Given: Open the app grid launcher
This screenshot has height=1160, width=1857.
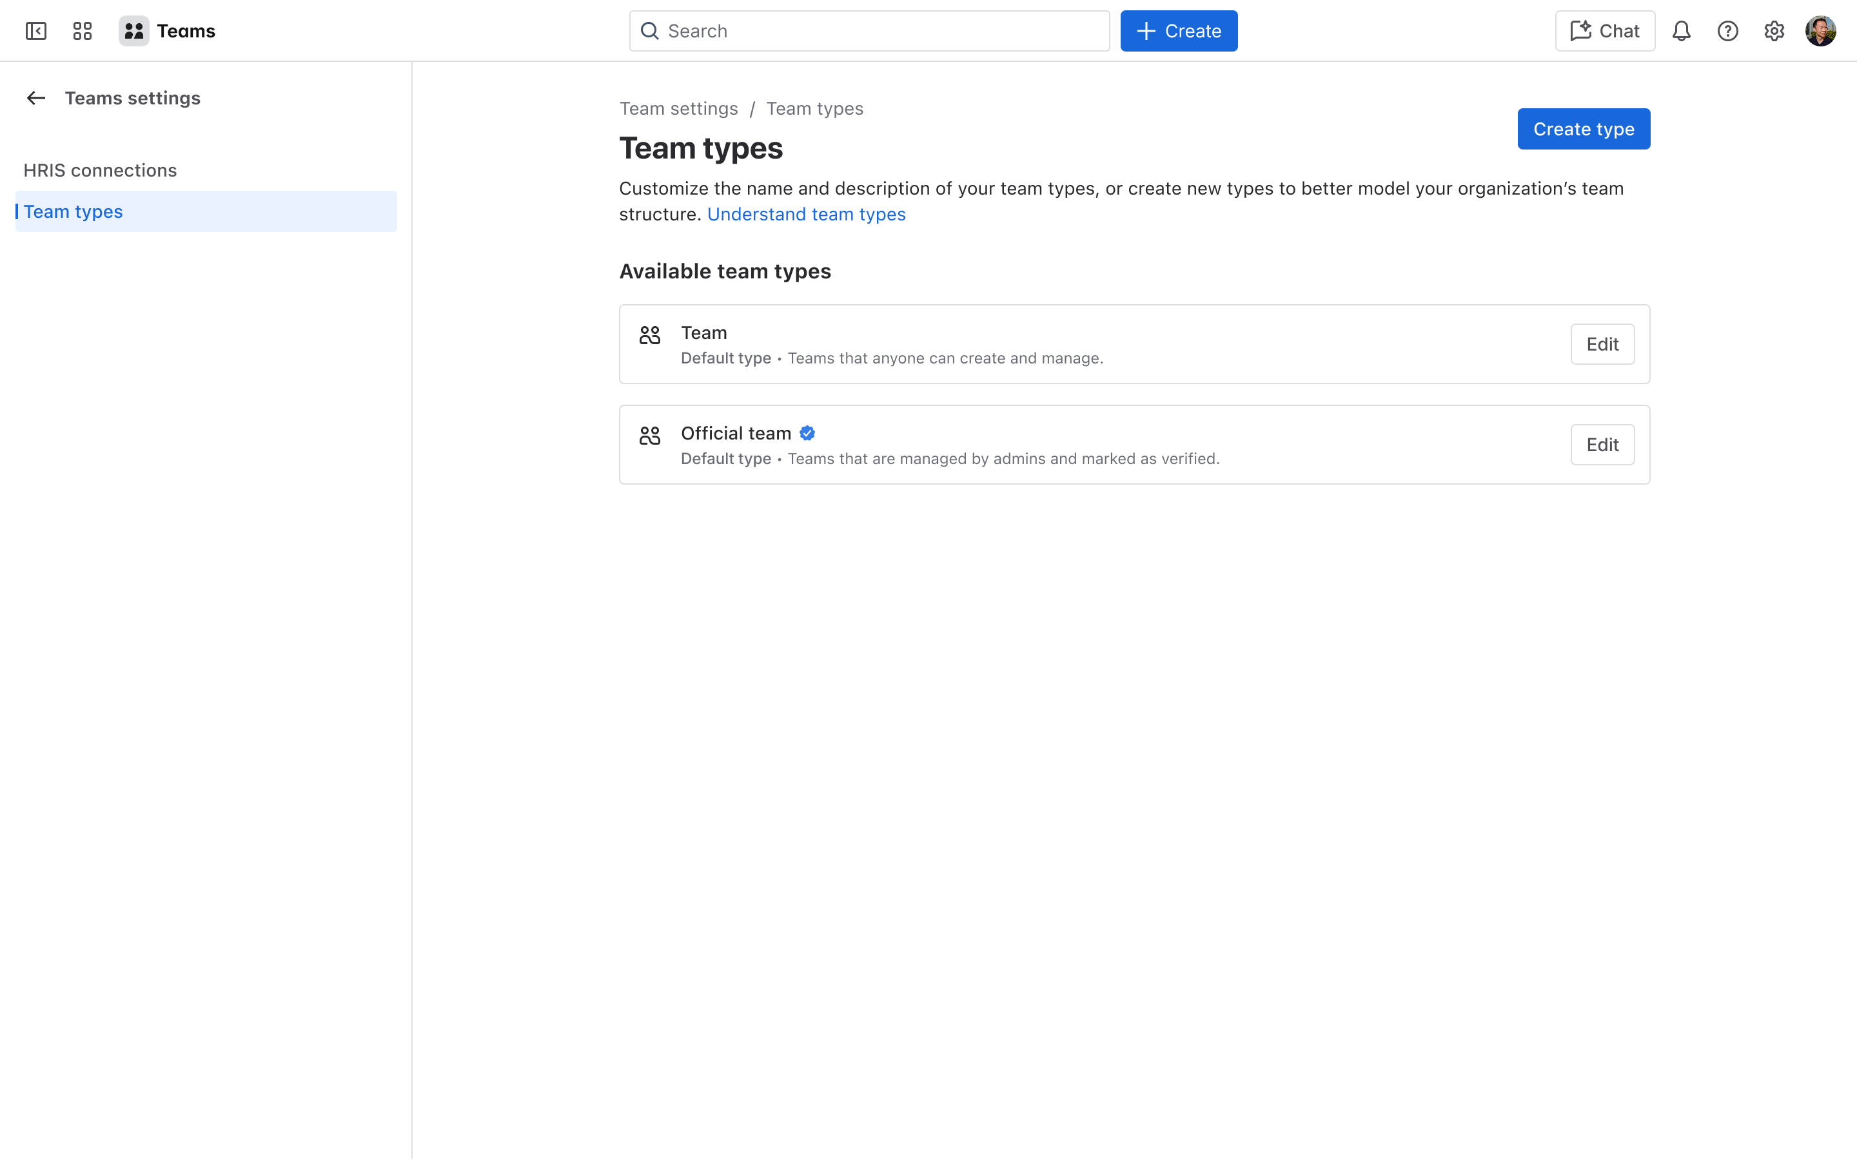Looking at the screenshot, I should pyautogui.click(x=82, y=31).
